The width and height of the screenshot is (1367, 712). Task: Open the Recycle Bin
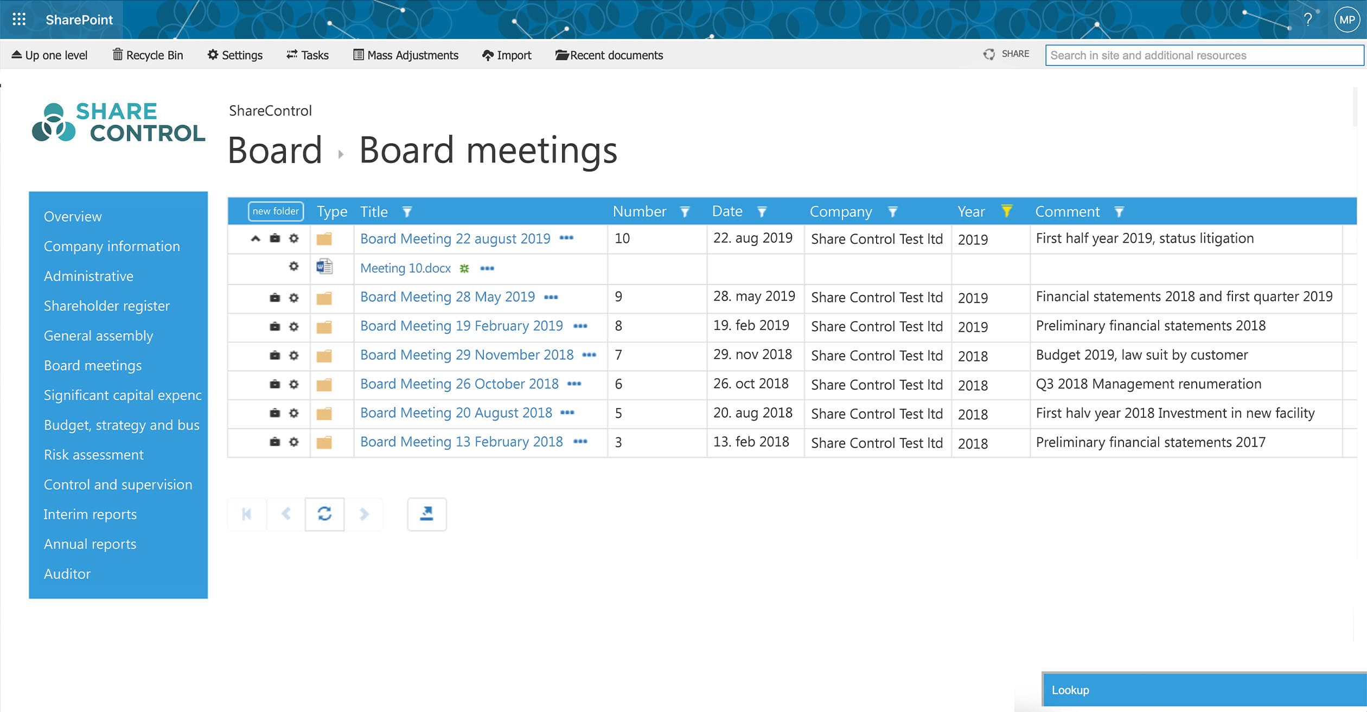[147, 55]
